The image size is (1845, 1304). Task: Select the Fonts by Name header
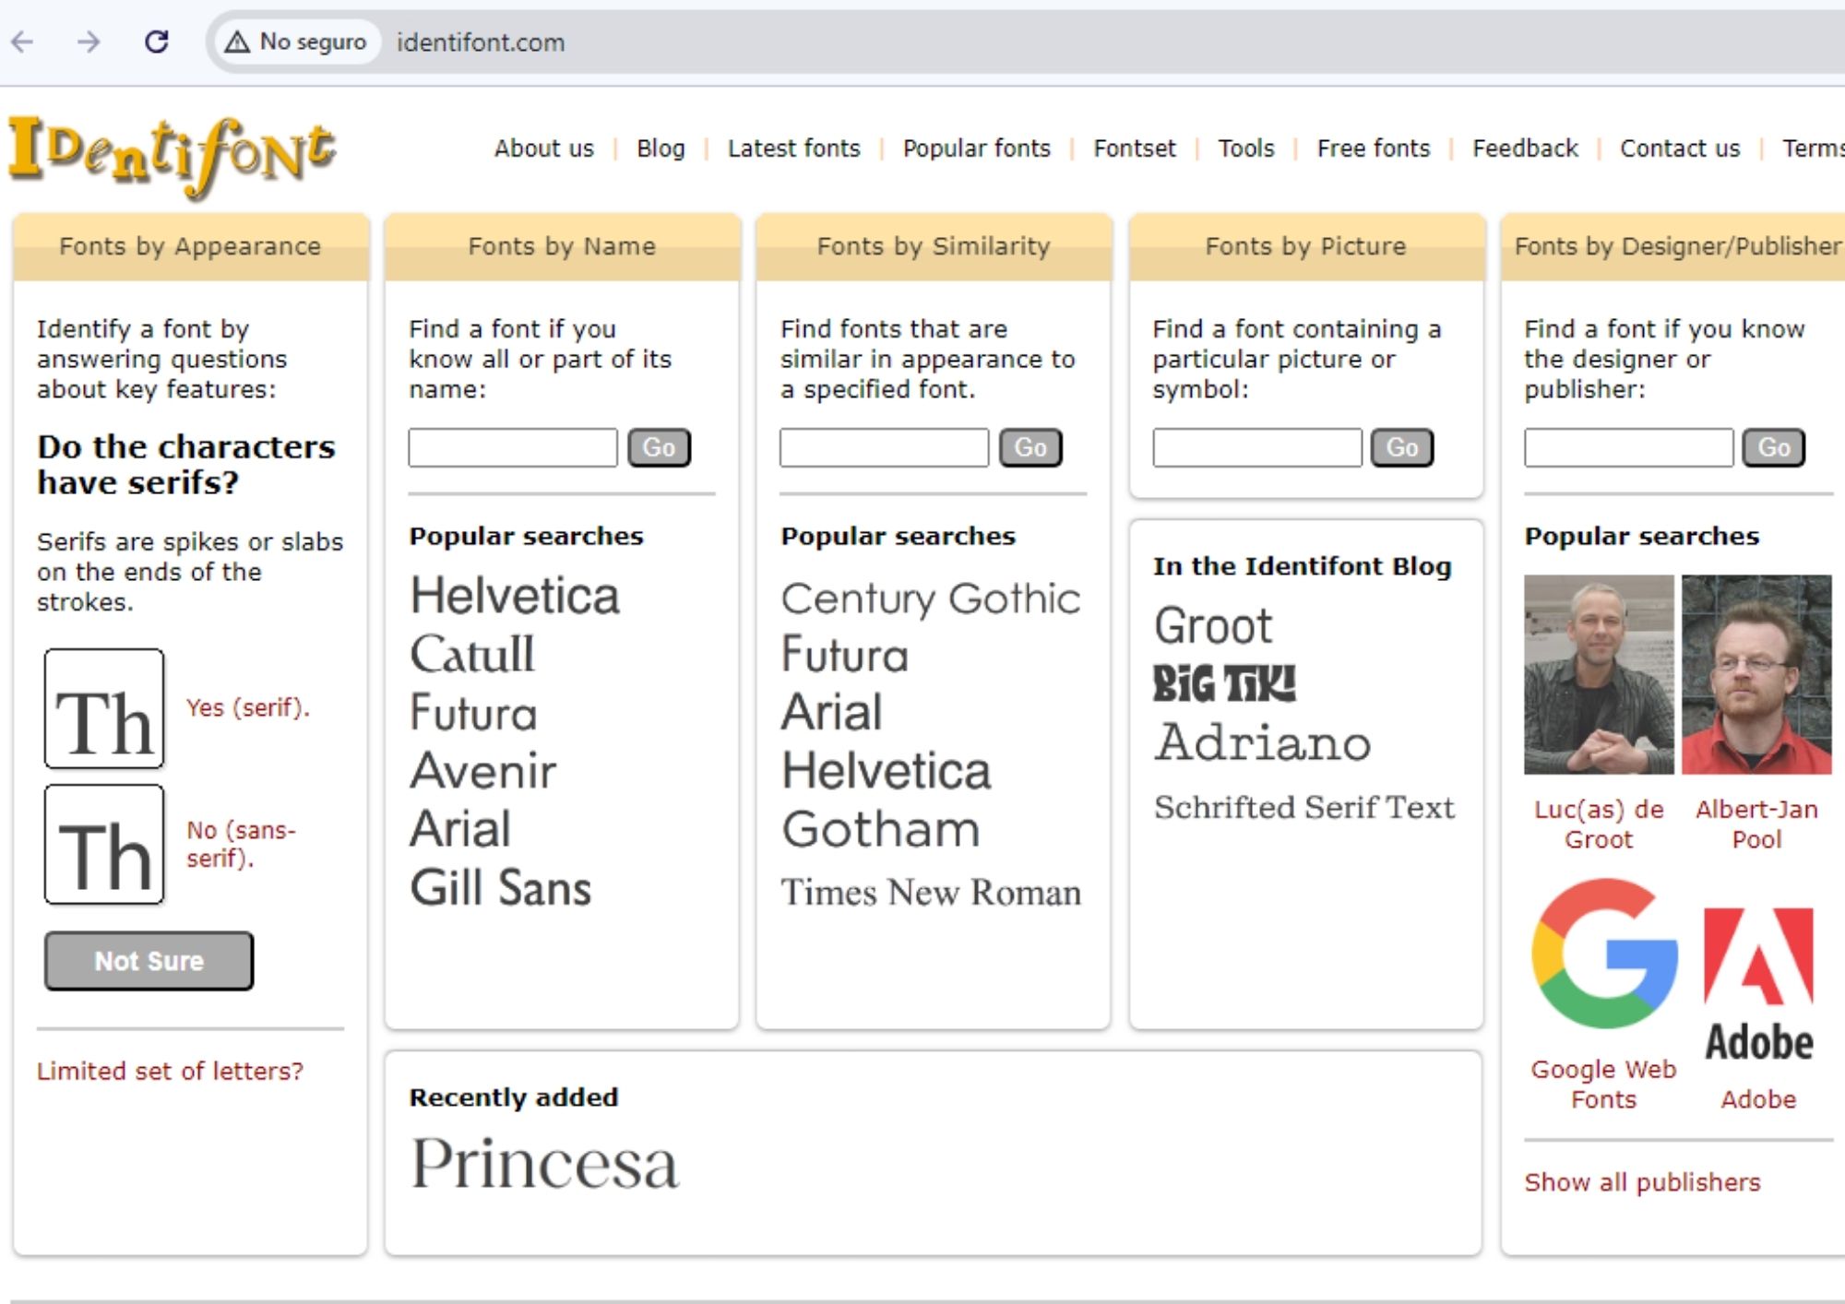pos(562,246)
